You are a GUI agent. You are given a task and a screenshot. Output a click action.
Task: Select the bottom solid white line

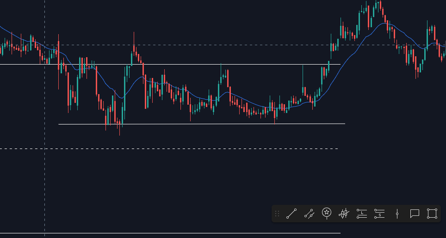coord(170,233)
